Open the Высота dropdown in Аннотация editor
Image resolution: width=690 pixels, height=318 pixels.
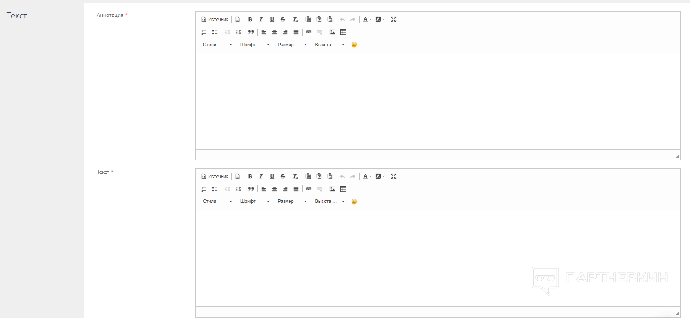click(329, 45)
